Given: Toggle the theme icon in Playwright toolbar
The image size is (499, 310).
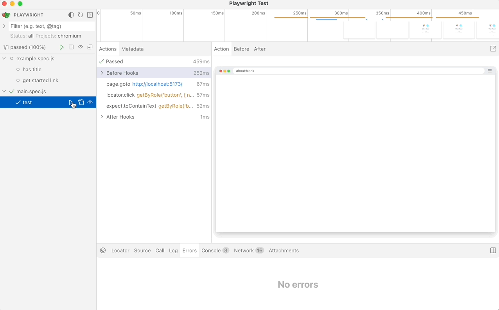Looking at the screenshot, I should 71,15.
